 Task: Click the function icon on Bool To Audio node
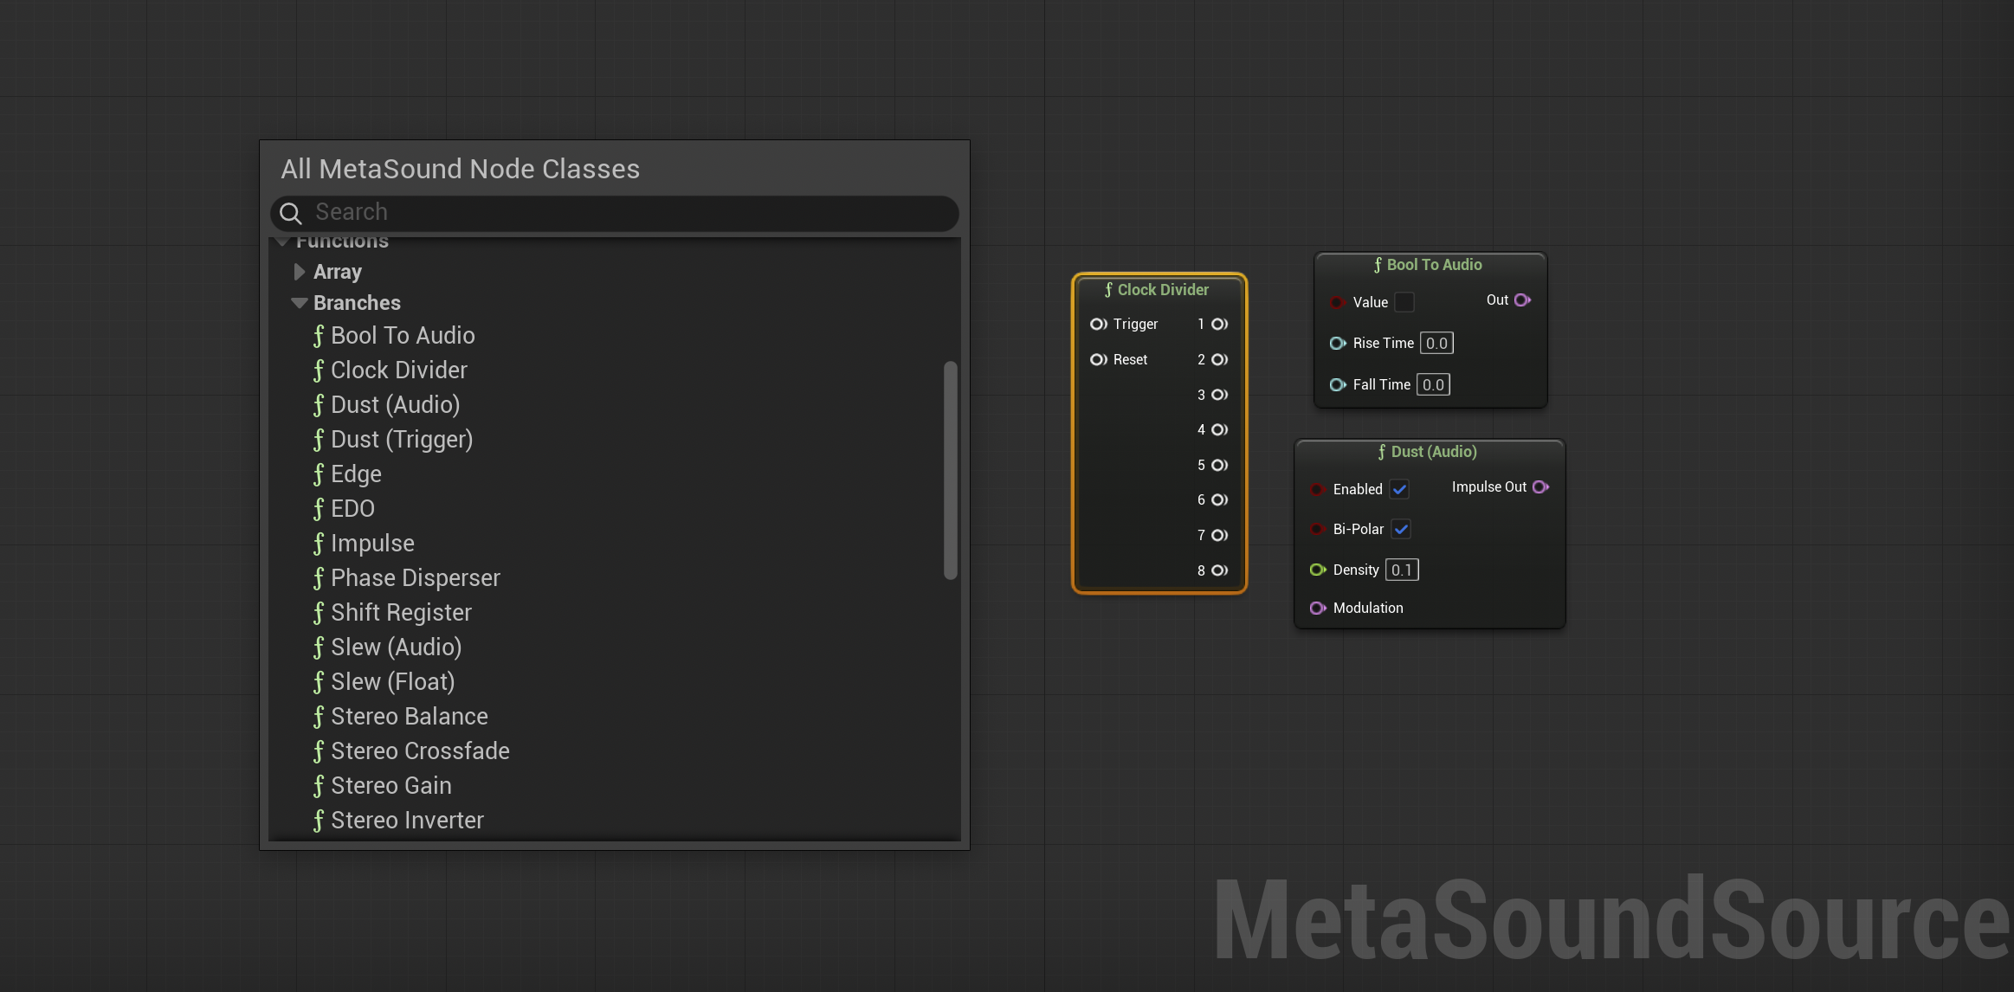1378,265
